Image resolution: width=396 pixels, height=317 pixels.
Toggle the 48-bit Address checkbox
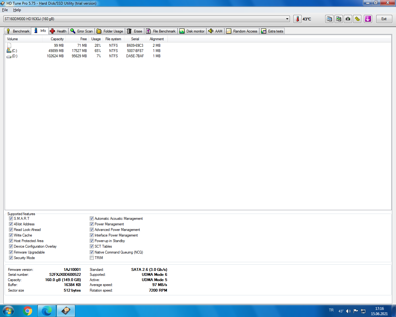(11, 224)
